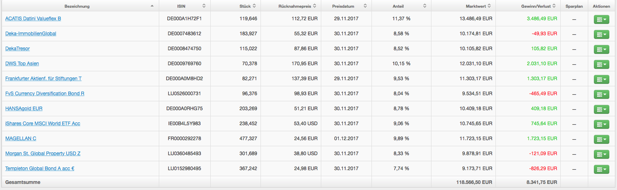Image resolution: width=617 pixels, height=190 pixels.
Task: Sort by Stück column sort arrows
Action: [254, 6]
